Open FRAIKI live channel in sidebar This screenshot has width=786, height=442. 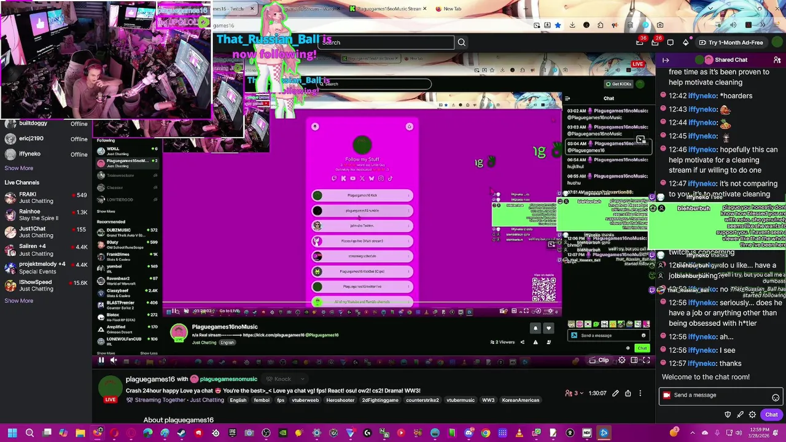[x=46, y=198]
